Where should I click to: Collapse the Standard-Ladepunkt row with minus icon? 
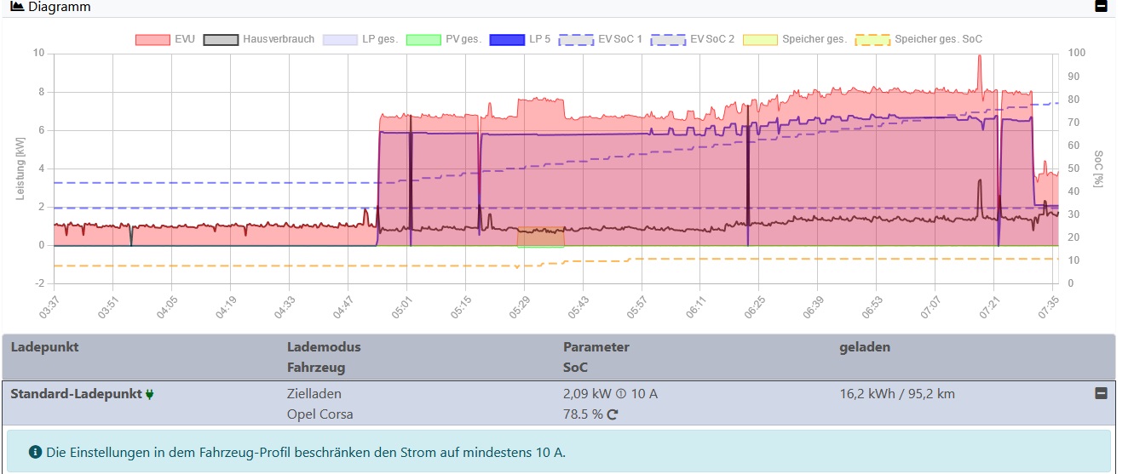coord(1101,393)
